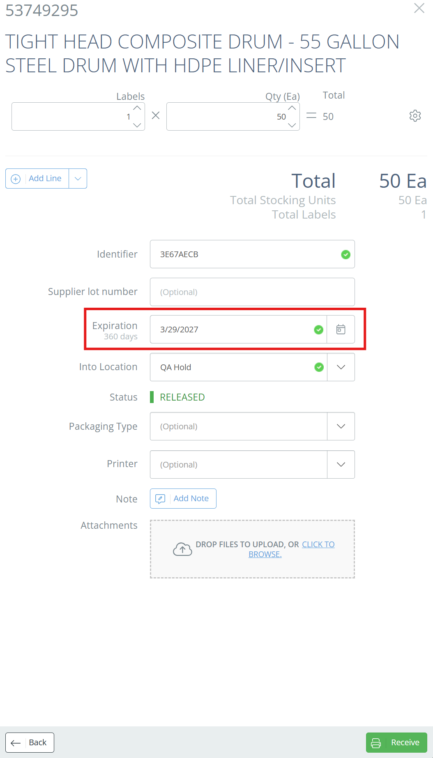Click the cloud upload icon
Viewport: 433px width, 758px height.
pos(182,549)
